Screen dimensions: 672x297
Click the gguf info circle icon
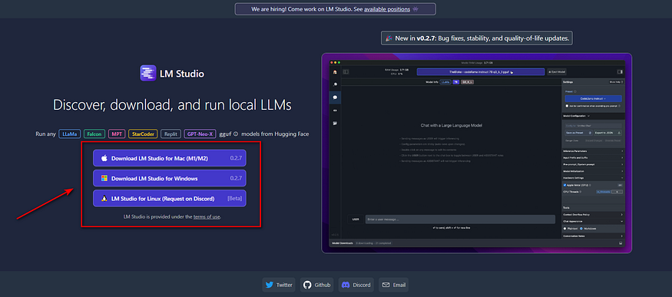click(236, 134)
